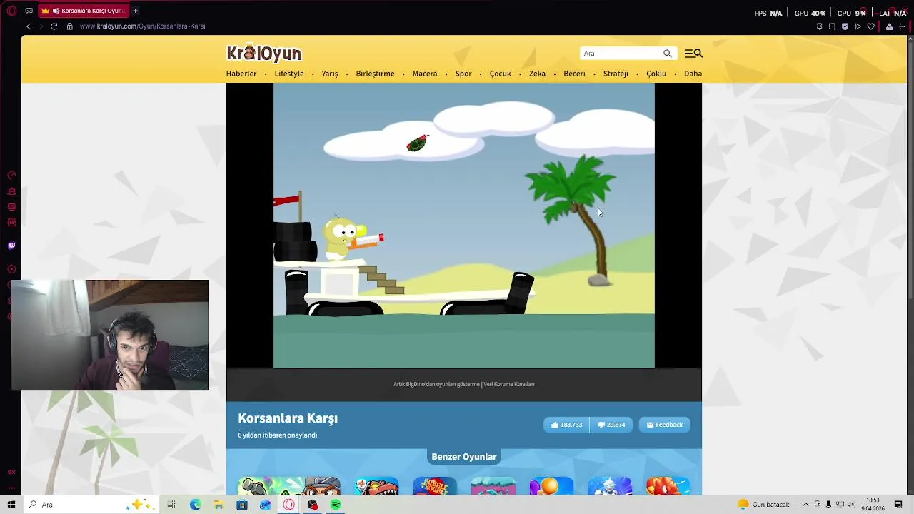Open the Twitch icon in Opera sidebar
This screenshot has width=914, height=514.
[11, 246]
